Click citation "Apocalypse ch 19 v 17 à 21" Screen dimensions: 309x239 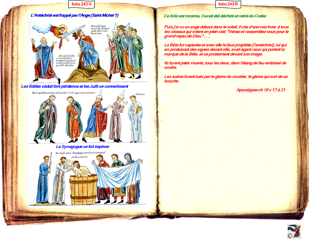(x=261, y=90)
